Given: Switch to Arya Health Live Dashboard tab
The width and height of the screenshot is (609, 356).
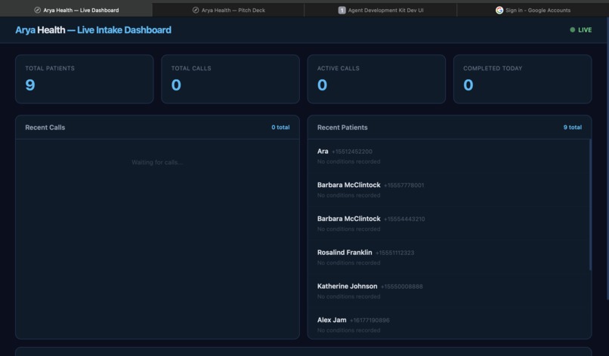Looking at the screenshot, I should [76, 10].
